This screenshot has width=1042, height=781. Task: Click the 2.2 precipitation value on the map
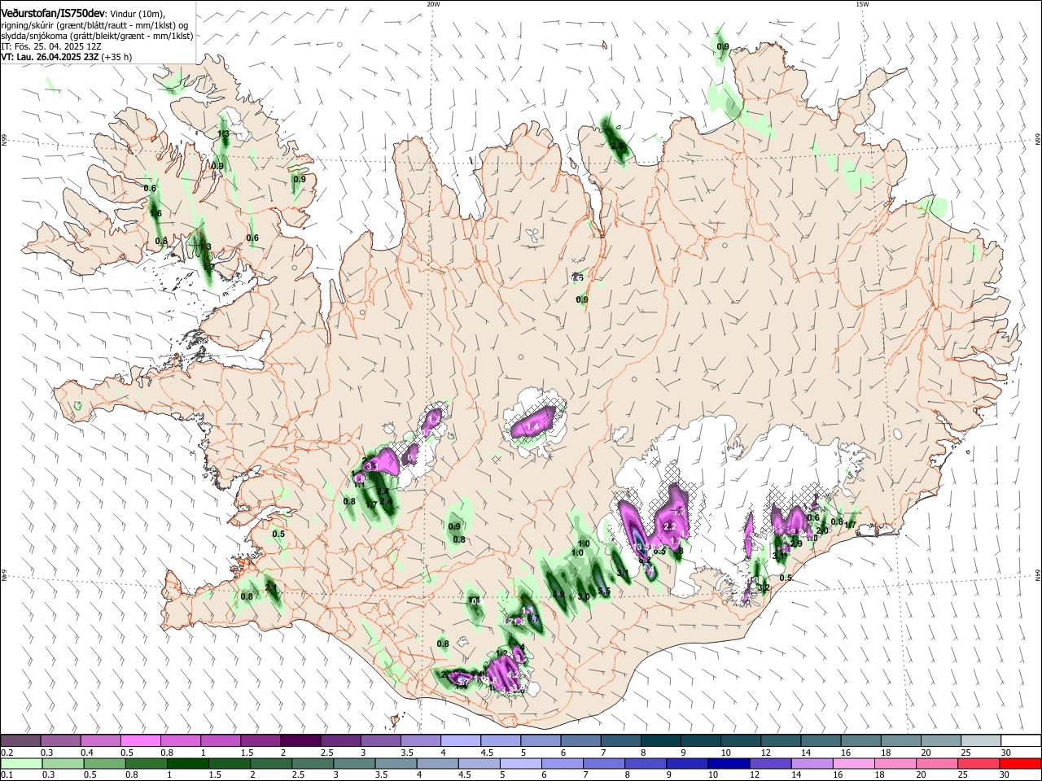[671, 527]
